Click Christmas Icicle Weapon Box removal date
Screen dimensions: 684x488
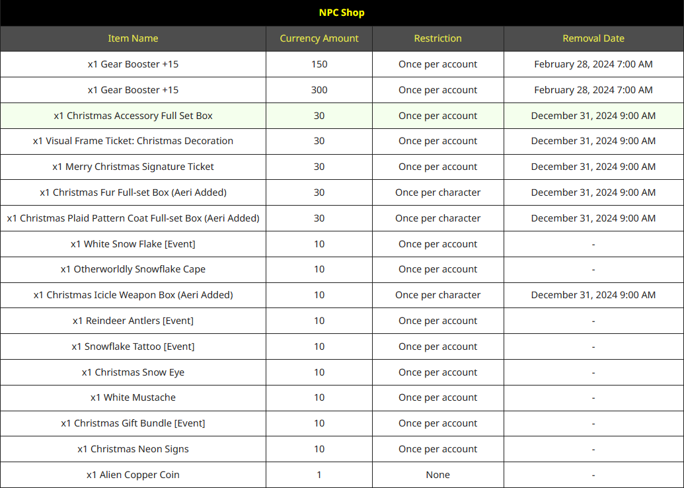[593, 295]
